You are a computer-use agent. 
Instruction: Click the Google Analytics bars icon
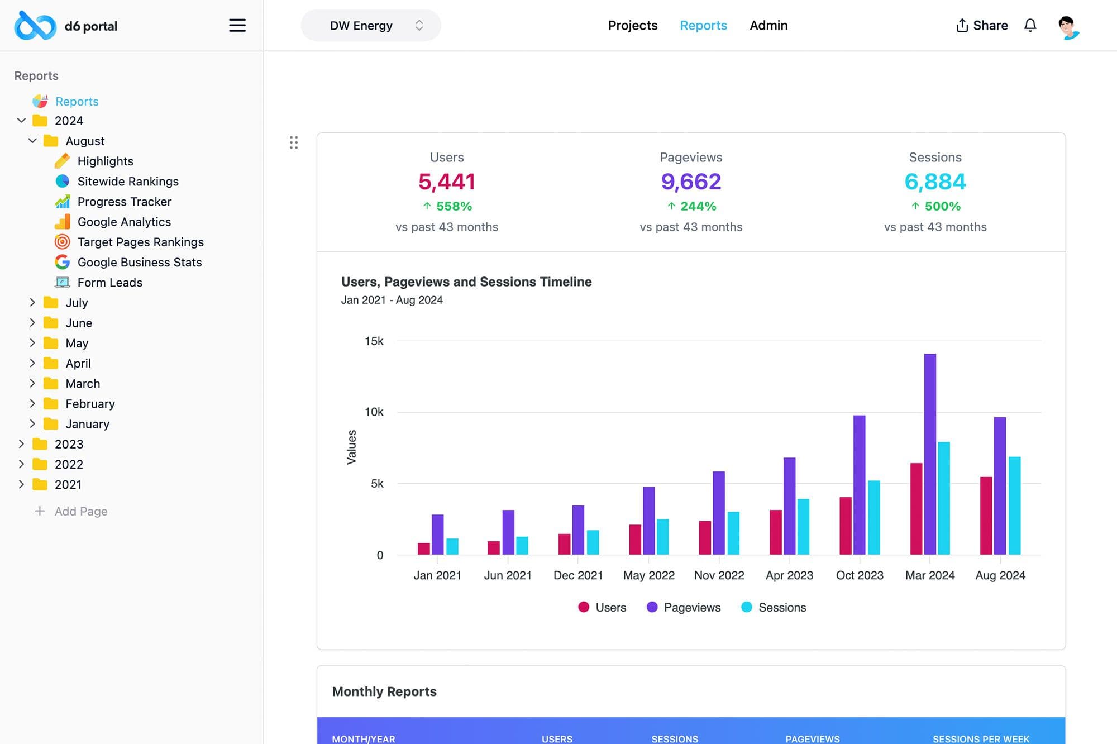(x=62, y=222)
